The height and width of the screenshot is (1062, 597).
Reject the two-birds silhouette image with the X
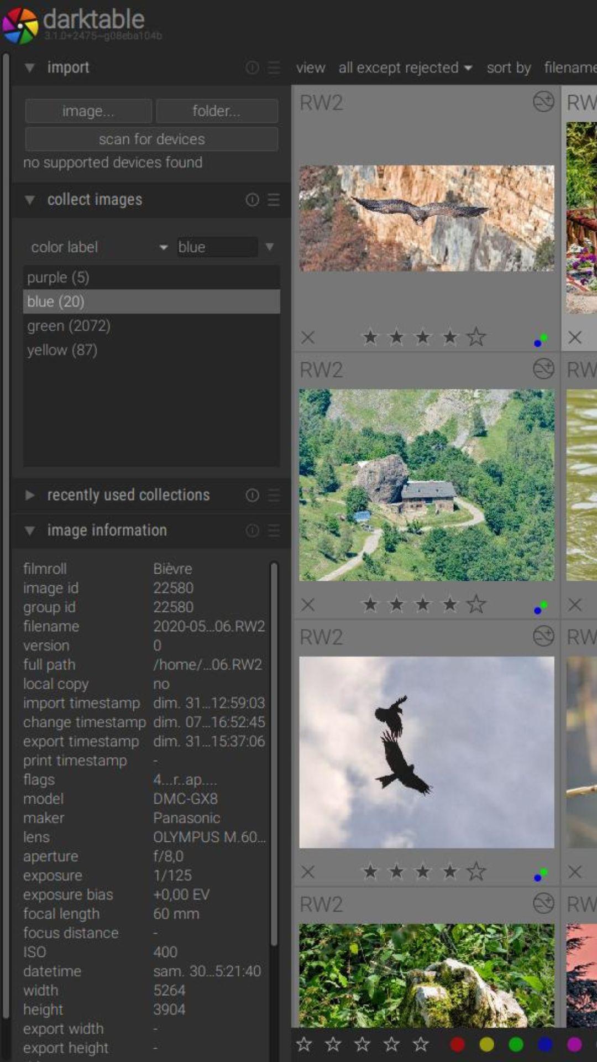[x=308, y=872]
